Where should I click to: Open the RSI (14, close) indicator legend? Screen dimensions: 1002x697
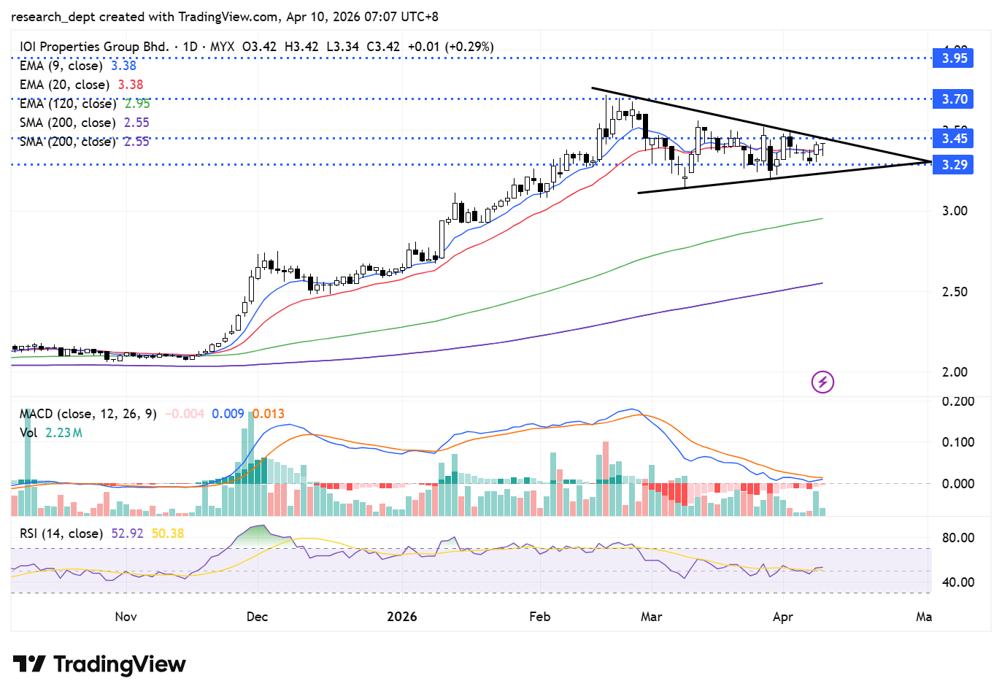[x=61, y=534]
